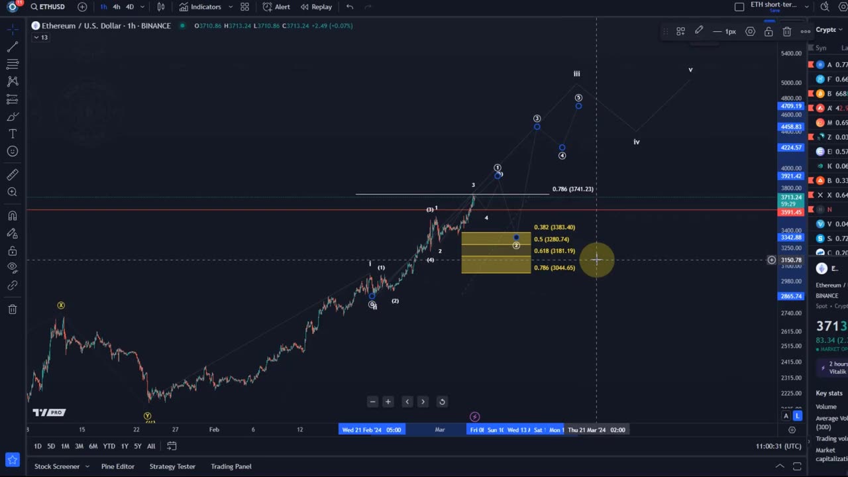Create an Alert from the toolbar
Screen dimensions: 848x477
point(276,7)
